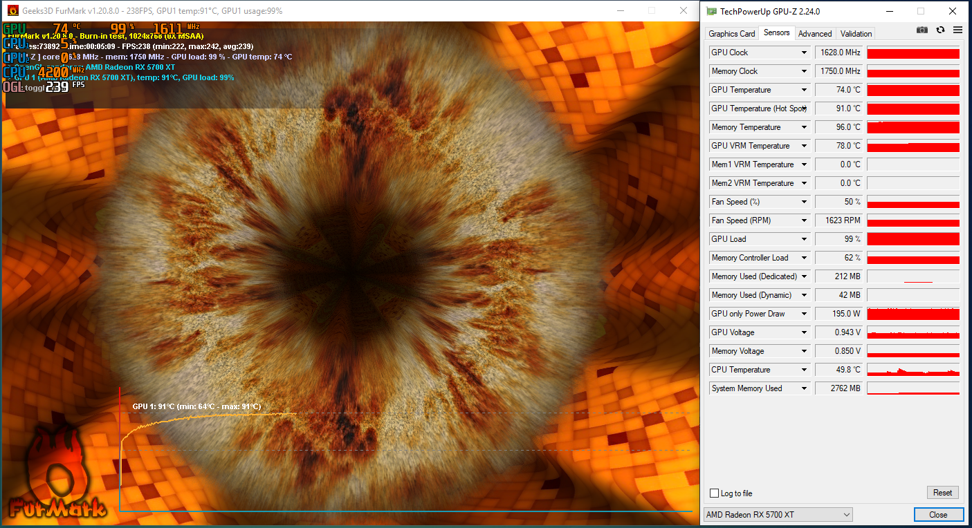Viewport: 972px width, 528px height.
Task: Open the CPU Temperature sensor dropdown
Action: [804, 370]
